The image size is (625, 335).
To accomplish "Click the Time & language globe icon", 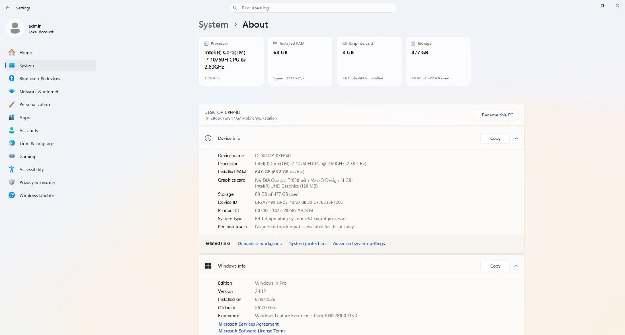I will point(12,143).
